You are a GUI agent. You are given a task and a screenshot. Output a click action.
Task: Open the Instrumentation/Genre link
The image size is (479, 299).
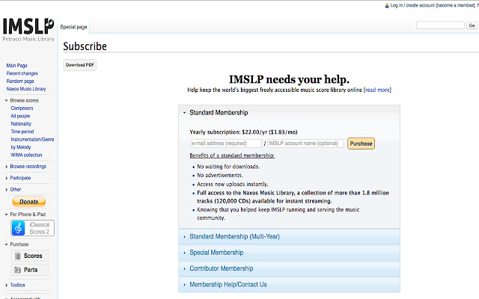32,140
